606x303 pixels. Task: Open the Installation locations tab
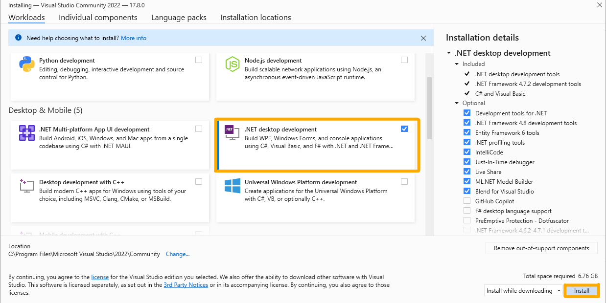pos(256,18)
